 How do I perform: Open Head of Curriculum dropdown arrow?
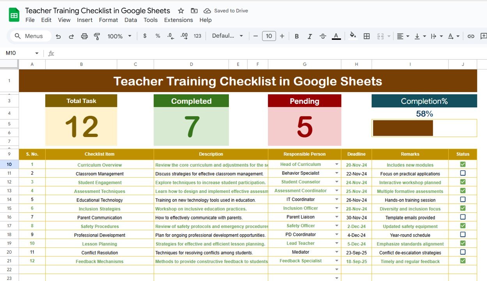tap(336, 164)
